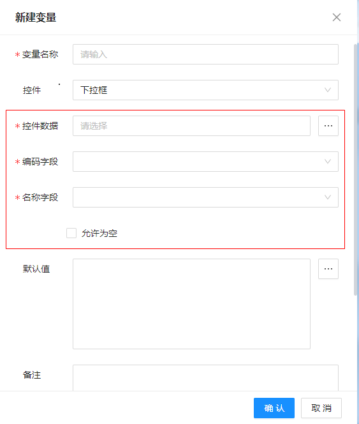
Task: Confirm with the blue 确认 button
Action: 274,408
